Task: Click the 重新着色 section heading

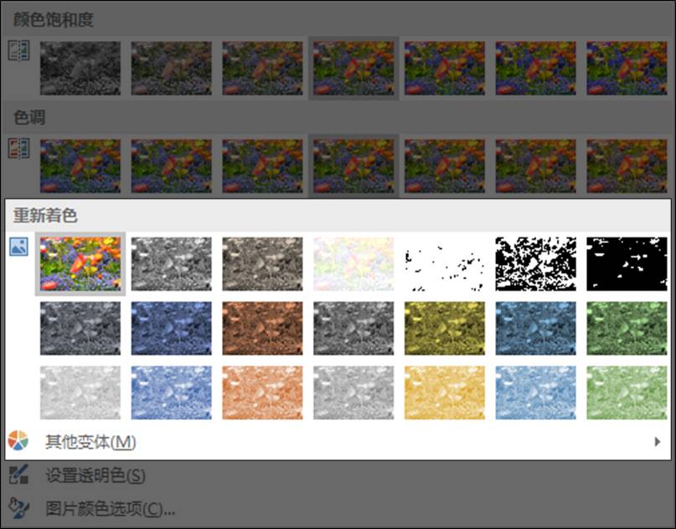Action: coord(45,215)
